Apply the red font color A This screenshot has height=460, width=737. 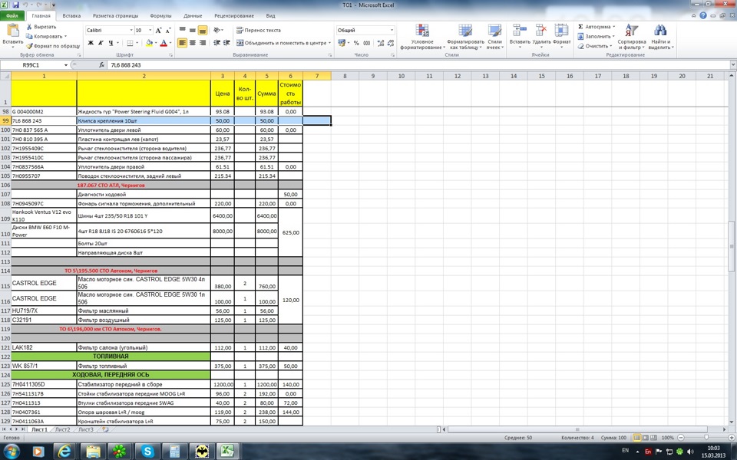coord(163,43)
